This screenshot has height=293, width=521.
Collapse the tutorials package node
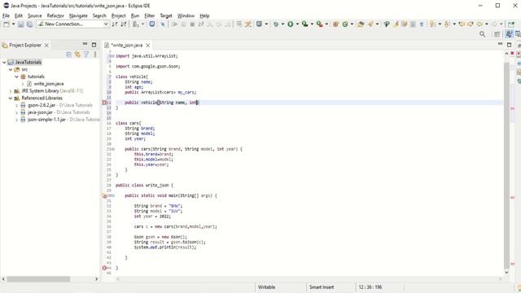(16, 77)
